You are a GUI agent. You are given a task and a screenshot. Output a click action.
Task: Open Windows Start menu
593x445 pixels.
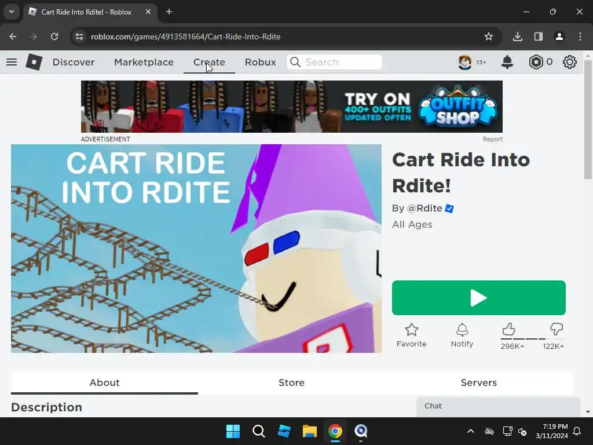(x=233, y=431)
